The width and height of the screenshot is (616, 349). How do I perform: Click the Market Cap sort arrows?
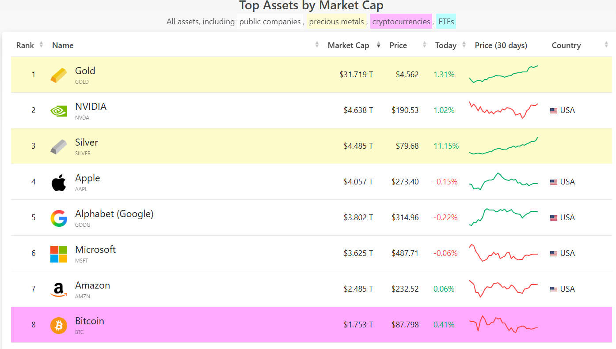click(379, 45)
